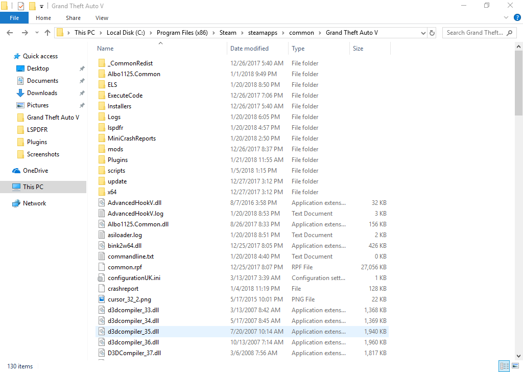Click the scrollbar down arrow
523x372 pixels.
point(518,356)
